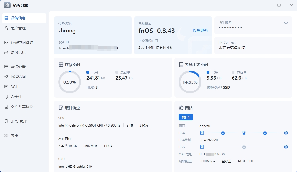Screen dimensions: 297x172
Task: Click the 241.81 GB used storage value
Action: [x=96, y=78]
